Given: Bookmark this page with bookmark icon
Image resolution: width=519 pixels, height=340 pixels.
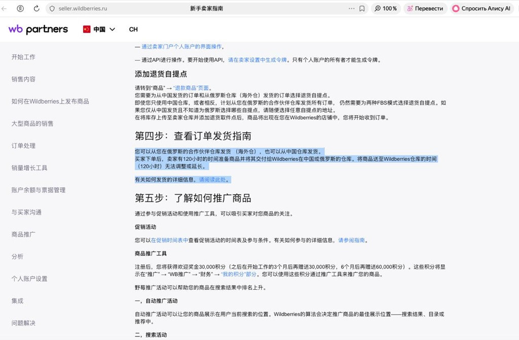Looking at the screenshot, I should 362,9.
